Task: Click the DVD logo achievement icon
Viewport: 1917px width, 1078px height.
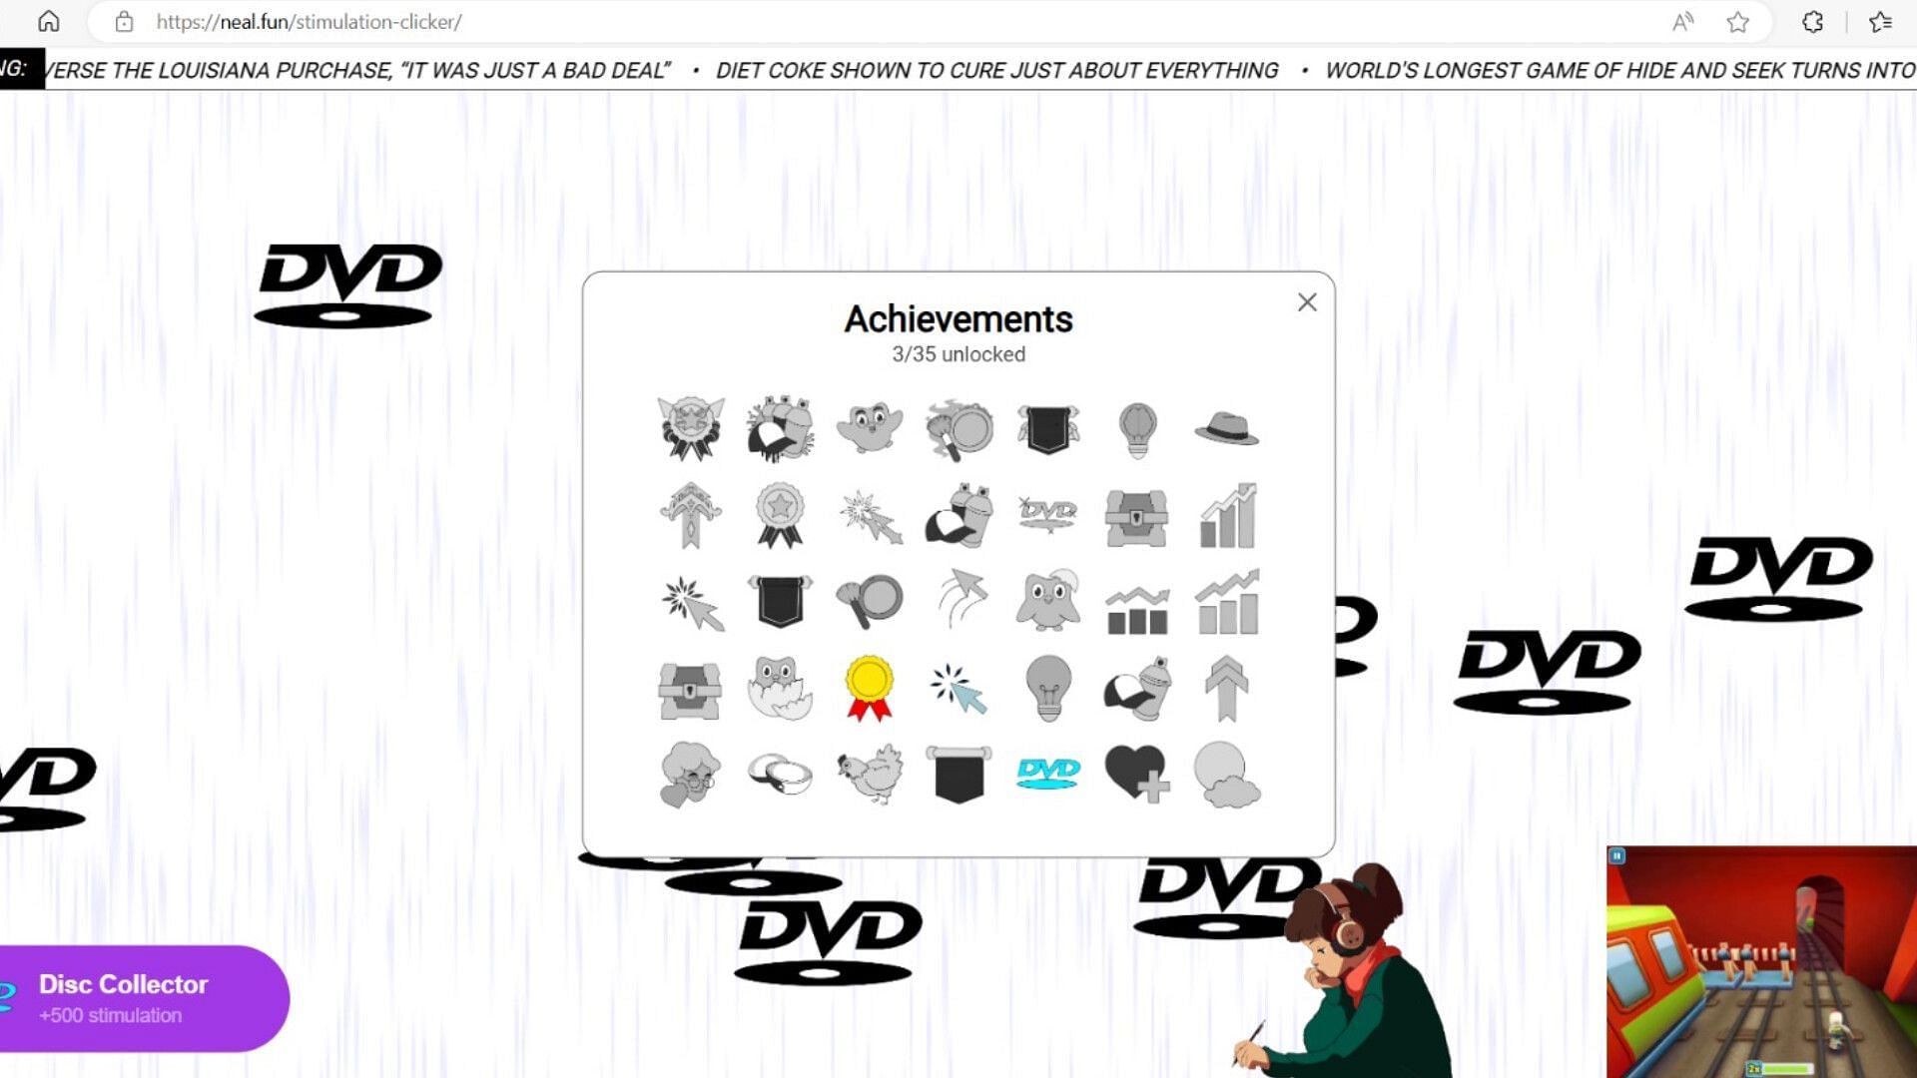Action: [1048, 774]
